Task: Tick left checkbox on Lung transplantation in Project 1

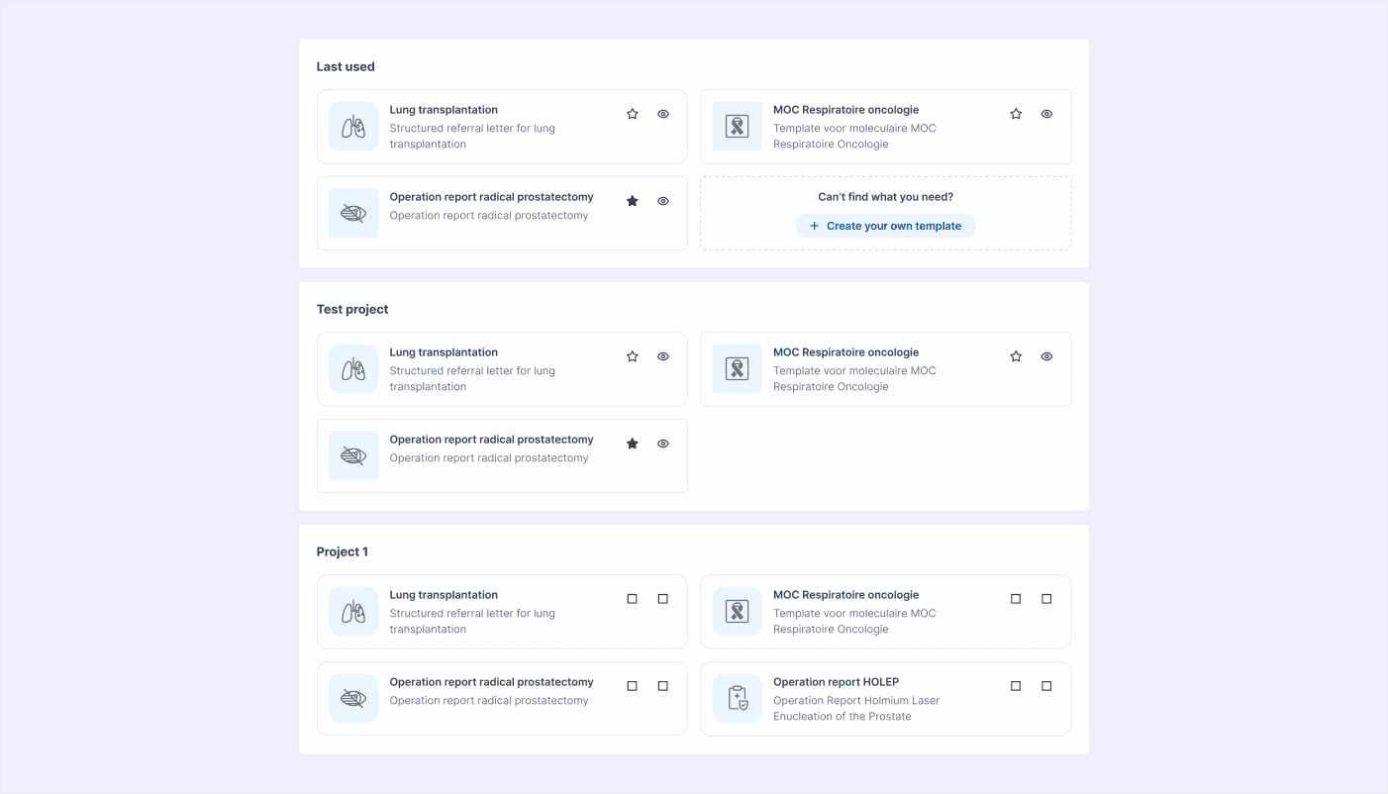Action: pos(633,599)
